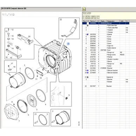Select the Duct row
The width and height of the screenshot is (136, 136).
[x=106, y=50]
